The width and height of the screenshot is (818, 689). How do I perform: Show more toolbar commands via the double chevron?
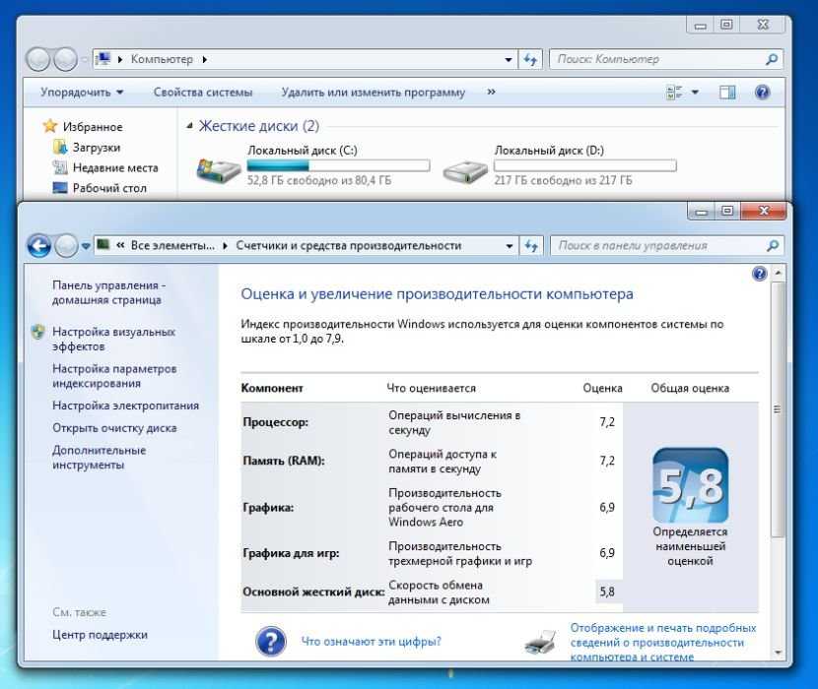click(x=491, y=92)
